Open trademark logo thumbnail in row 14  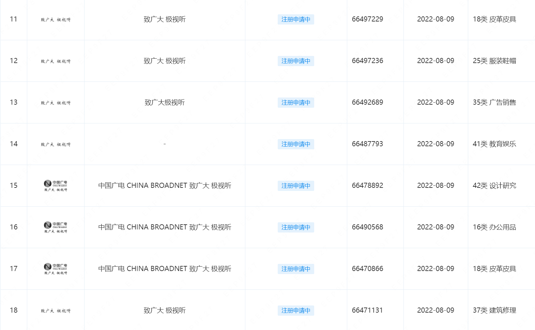(x=56, y=145)
